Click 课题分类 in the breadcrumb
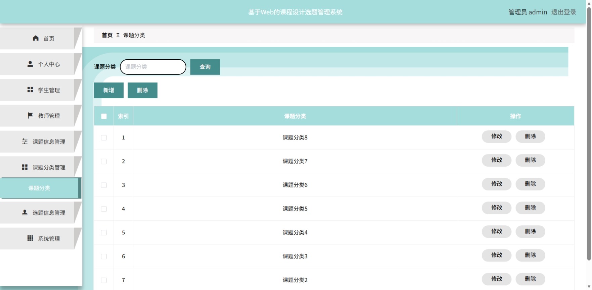The width and height of the screenshot is (592, 290). (134, 35)
